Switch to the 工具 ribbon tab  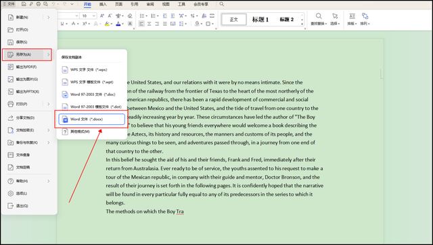tap(181, 4)
